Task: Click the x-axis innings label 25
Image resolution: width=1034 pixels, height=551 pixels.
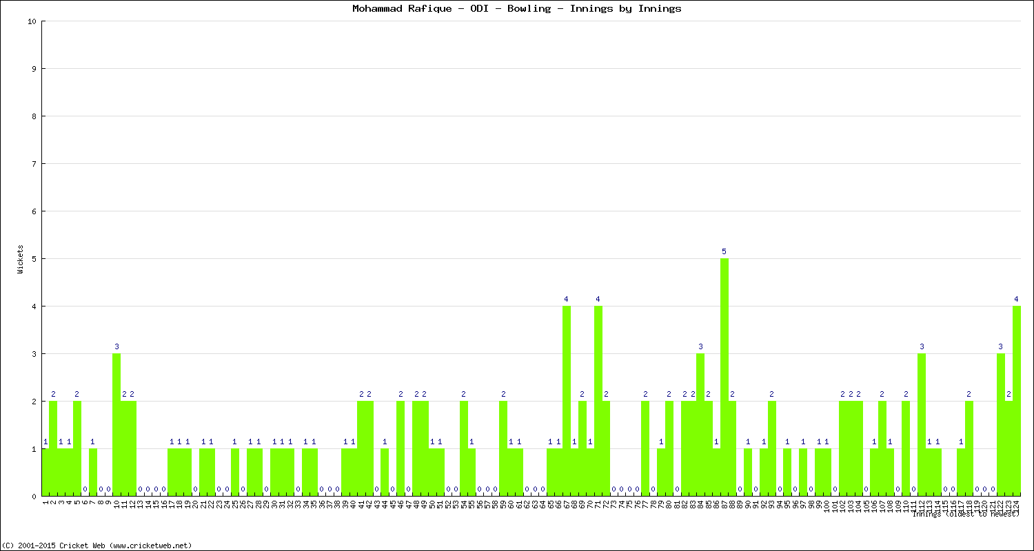Action: [235, 505]
